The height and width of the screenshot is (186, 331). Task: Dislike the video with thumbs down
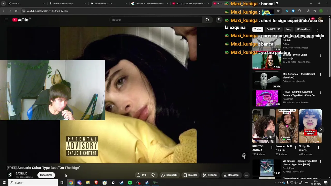point(153,175)
